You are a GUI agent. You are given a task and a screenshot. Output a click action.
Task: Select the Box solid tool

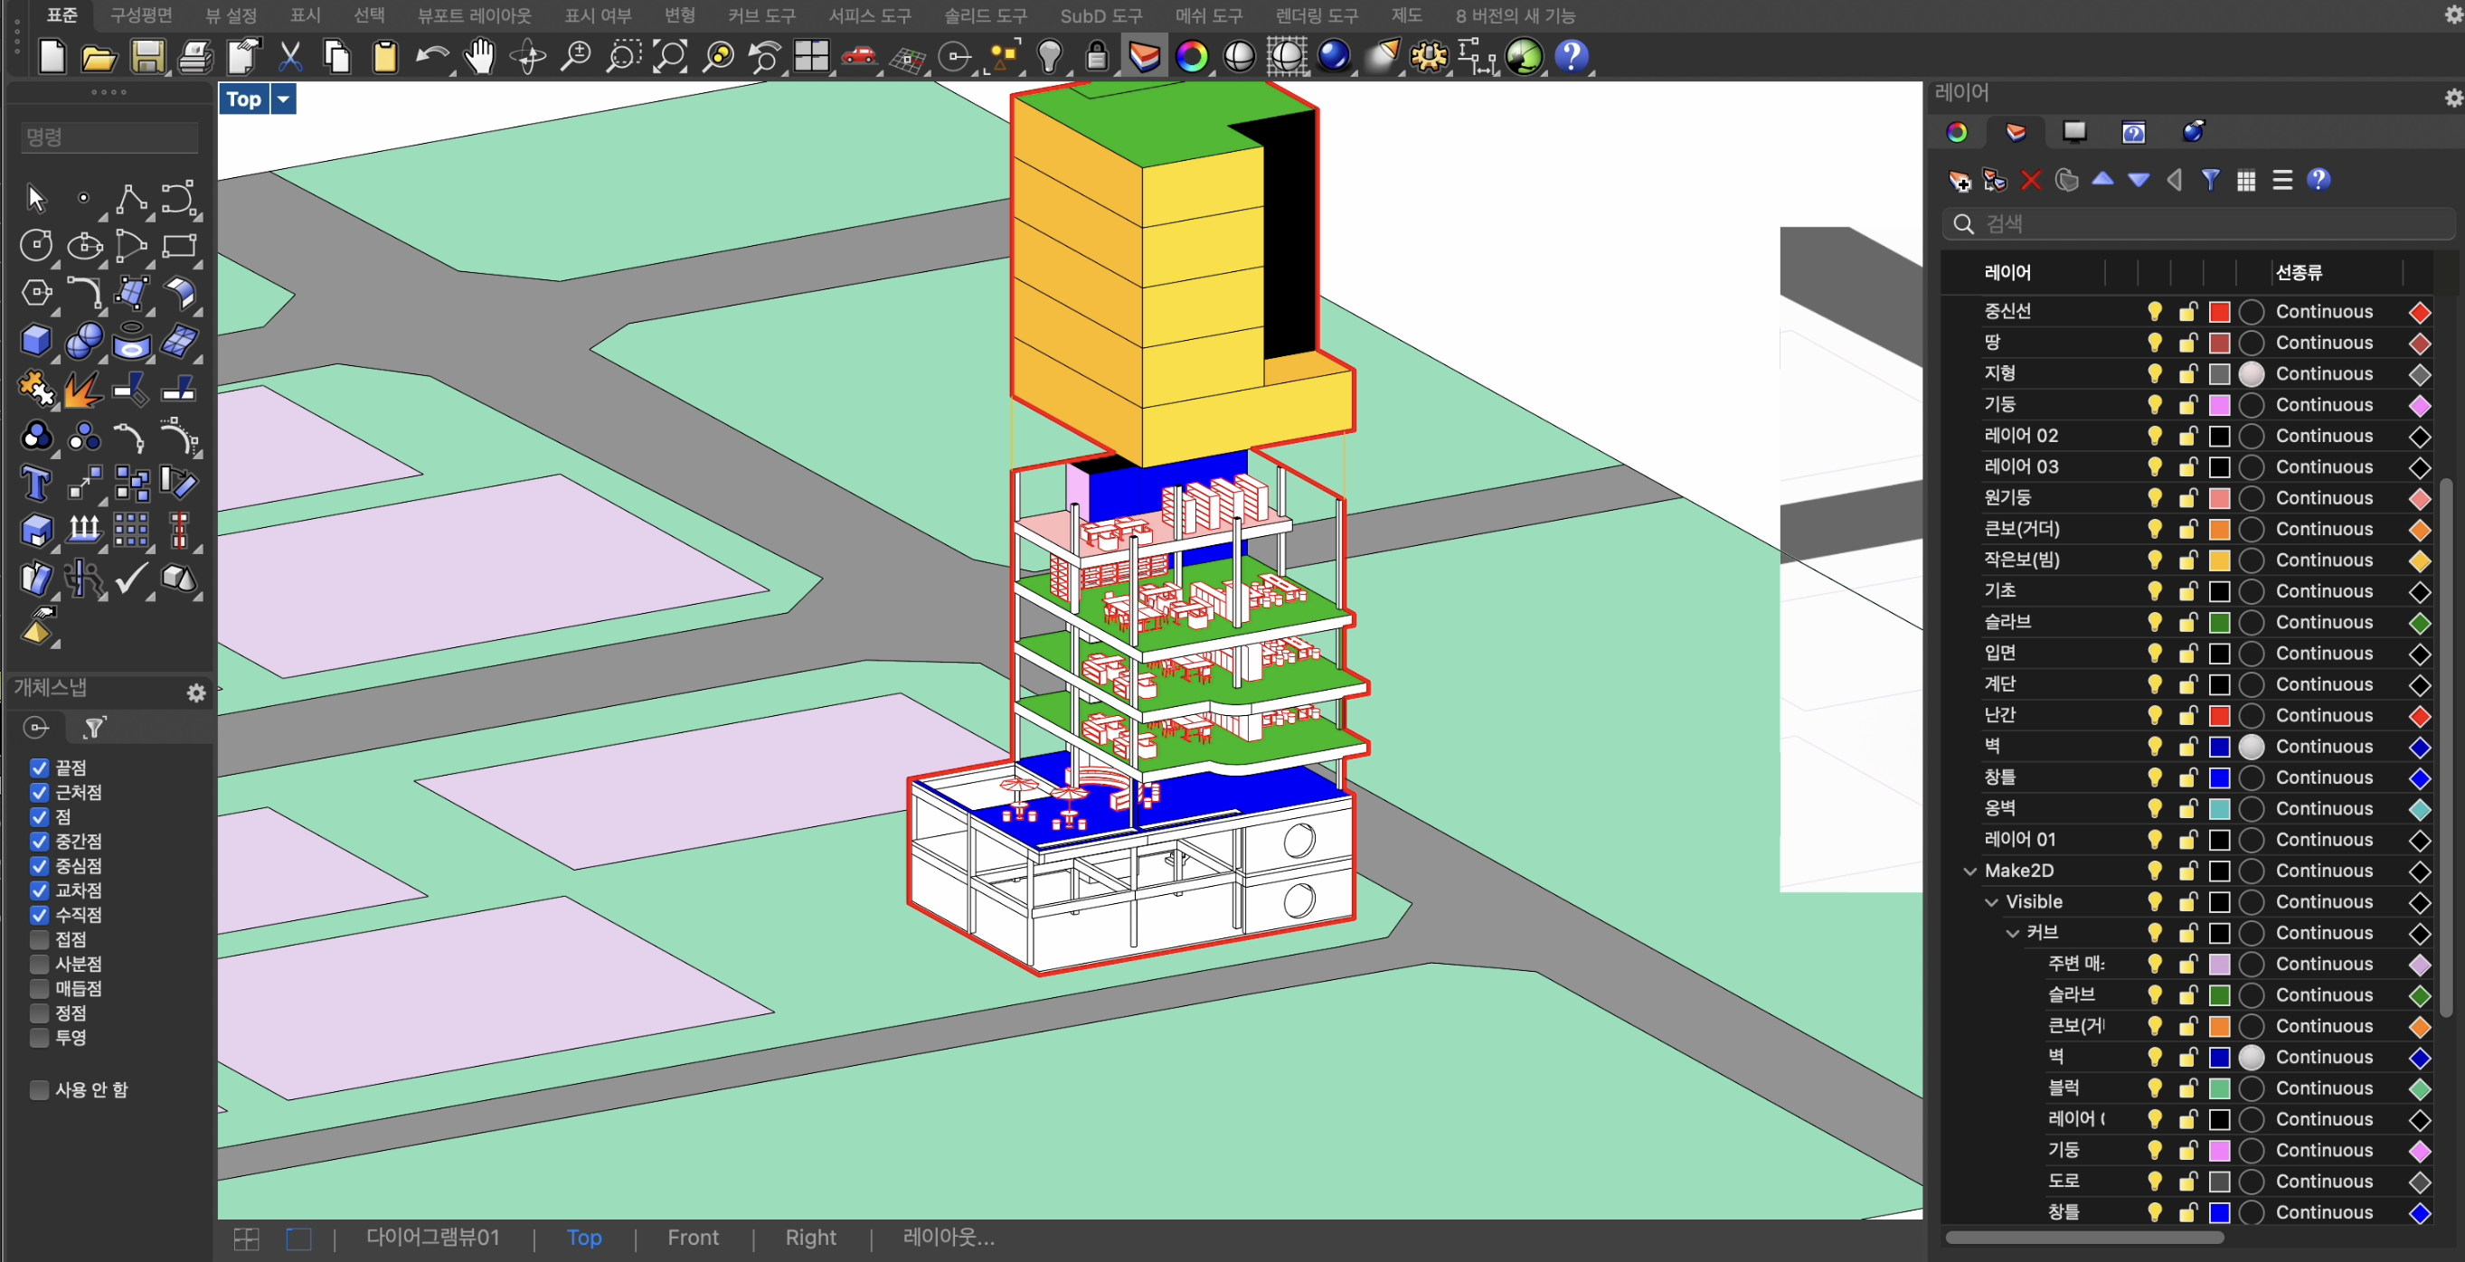(x=36, y=340)
